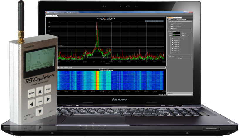The height and width of the screenshot is (139, 239).
Task: Select the Spectrum Analysis tab
Action: pos(52,16)
